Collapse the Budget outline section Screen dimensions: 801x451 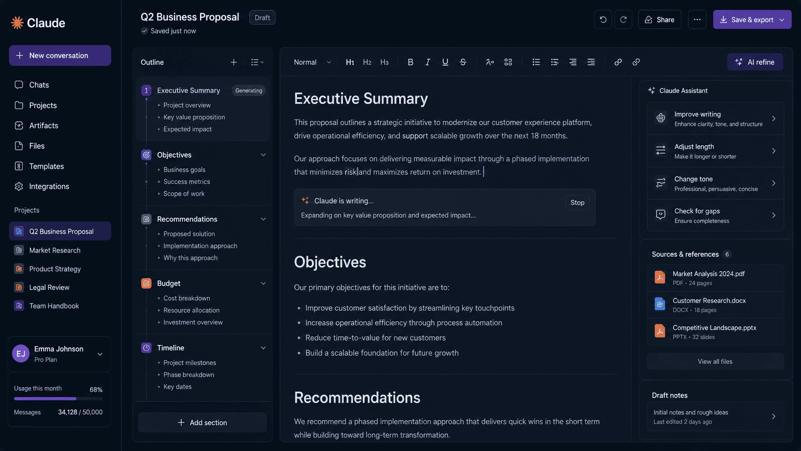263,283
